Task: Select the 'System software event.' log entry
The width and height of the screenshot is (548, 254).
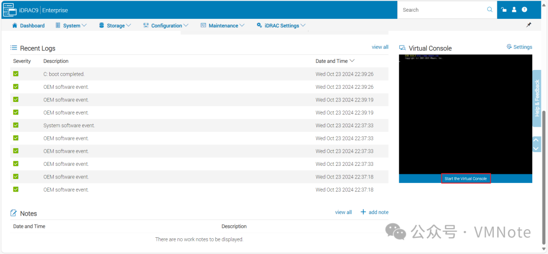Action: (199, 125)
